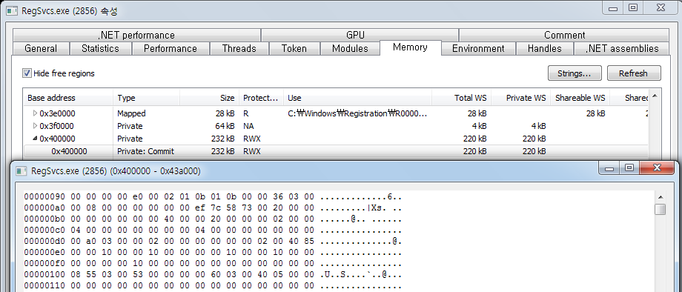Open the Comment tab
Screen dimensions: 682x292
click(564, 35)
